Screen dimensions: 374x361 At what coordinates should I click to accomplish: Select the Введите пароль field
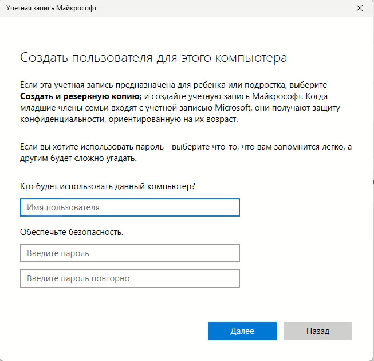130,253
